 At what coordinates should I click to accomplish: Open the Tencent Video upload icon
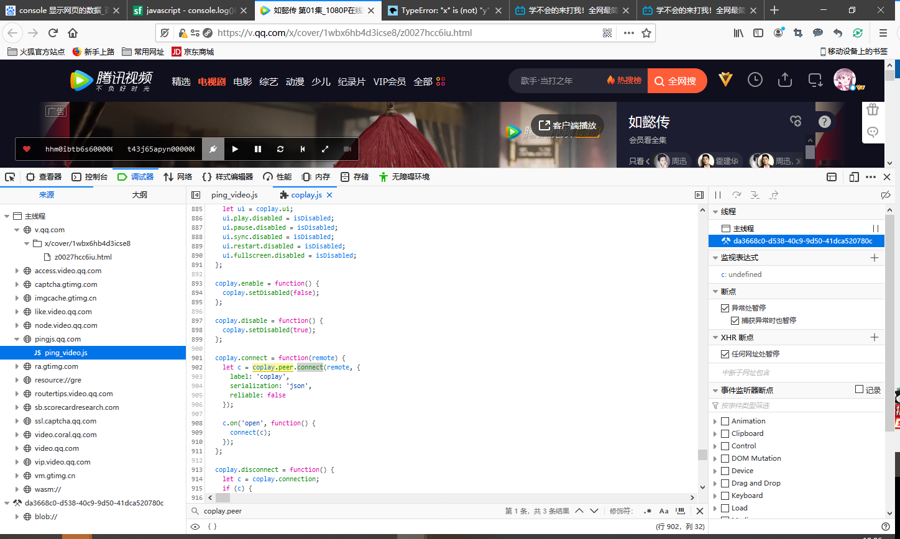785,80
